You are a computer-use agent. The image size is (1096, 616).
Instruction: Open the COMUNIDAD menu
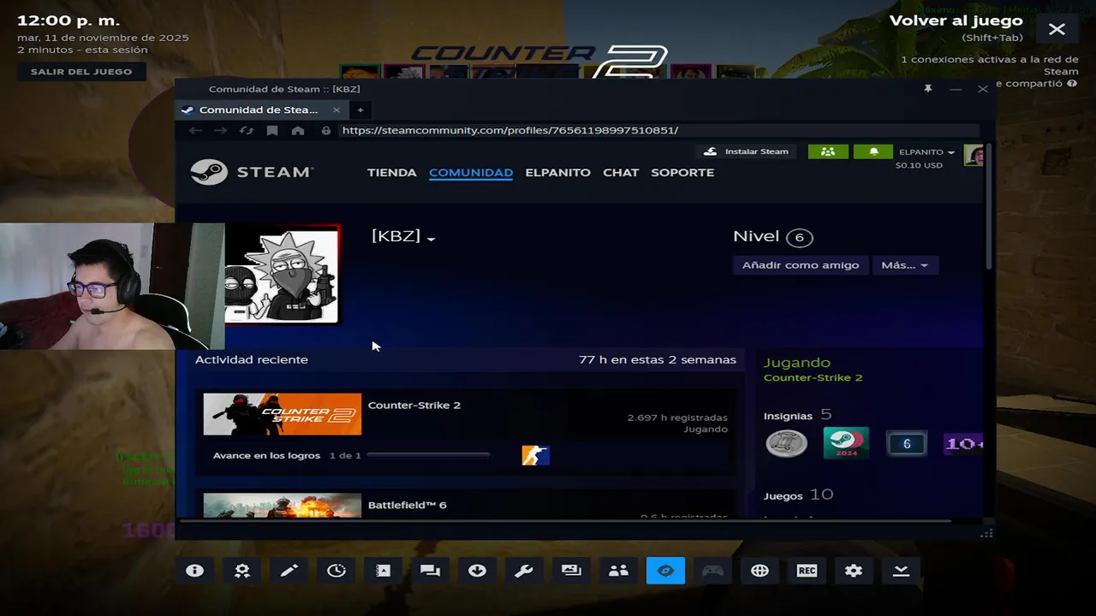(x=471, y=172)
